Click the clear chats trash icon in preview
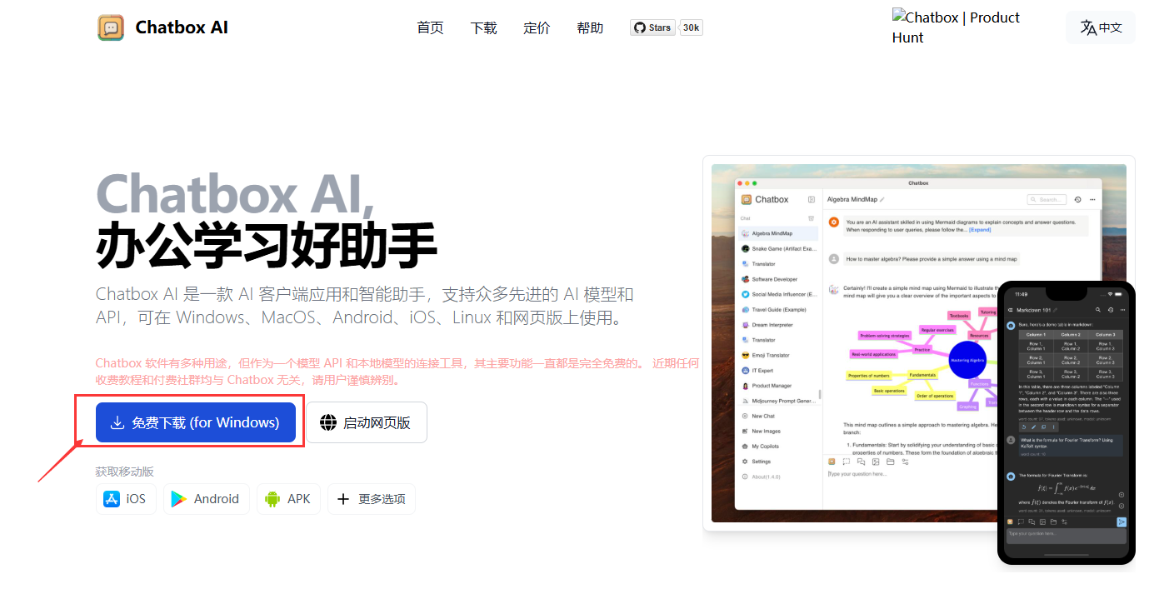The image size is (1154, 594). [812, 218]
